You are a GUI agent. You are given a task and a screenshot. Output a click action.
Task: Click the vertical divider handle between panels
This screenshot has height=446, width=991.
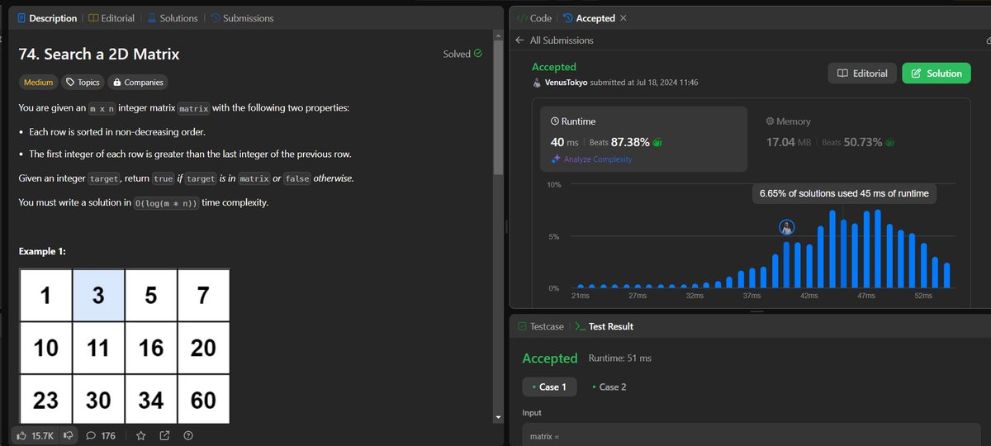pyautogui.click(x=506, y=226)
